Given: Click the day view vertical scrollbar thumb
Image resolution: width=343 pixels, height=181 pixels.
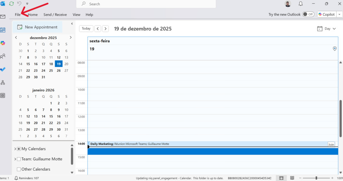Looking at the screenshot, I should pyautogui.click(x=340, y=119).
